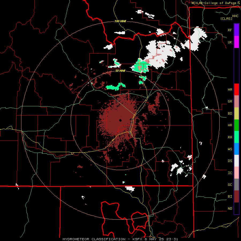This screenshot has width=241, height=241.
Task: Click the magenta UK legend color swatch
Action: click(x=236, y=42)
